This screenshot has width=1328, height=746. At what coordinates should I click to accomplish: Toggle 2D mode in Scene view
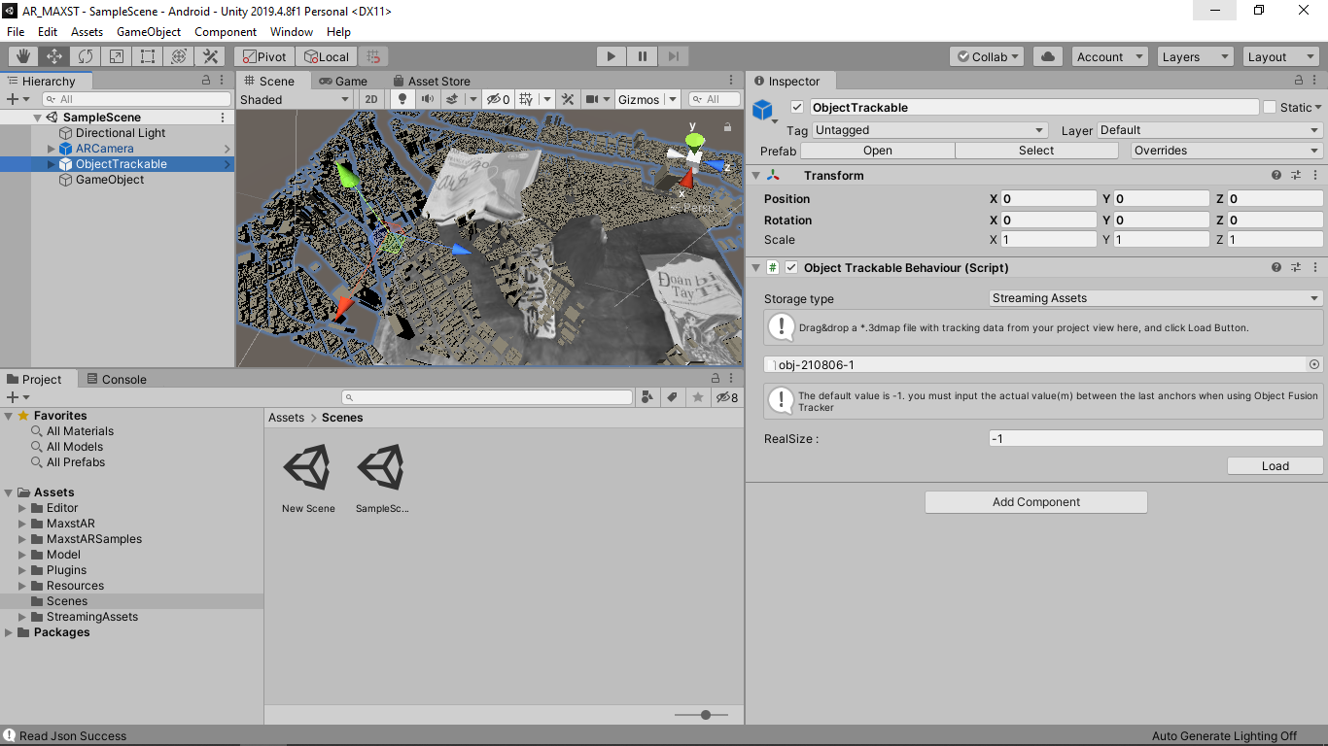[371, 99]
